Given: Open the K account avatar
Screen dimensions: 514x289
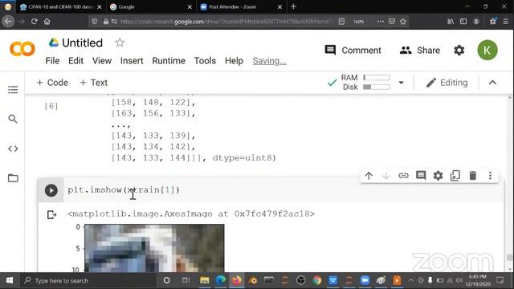Looking at the screenshot, I should click(487, 50).
